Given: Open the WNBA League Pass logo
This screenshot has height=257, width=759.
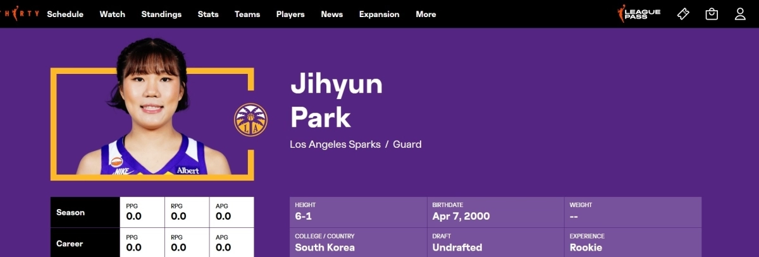Looking at the screenshot, I should (x=639, y=14).
